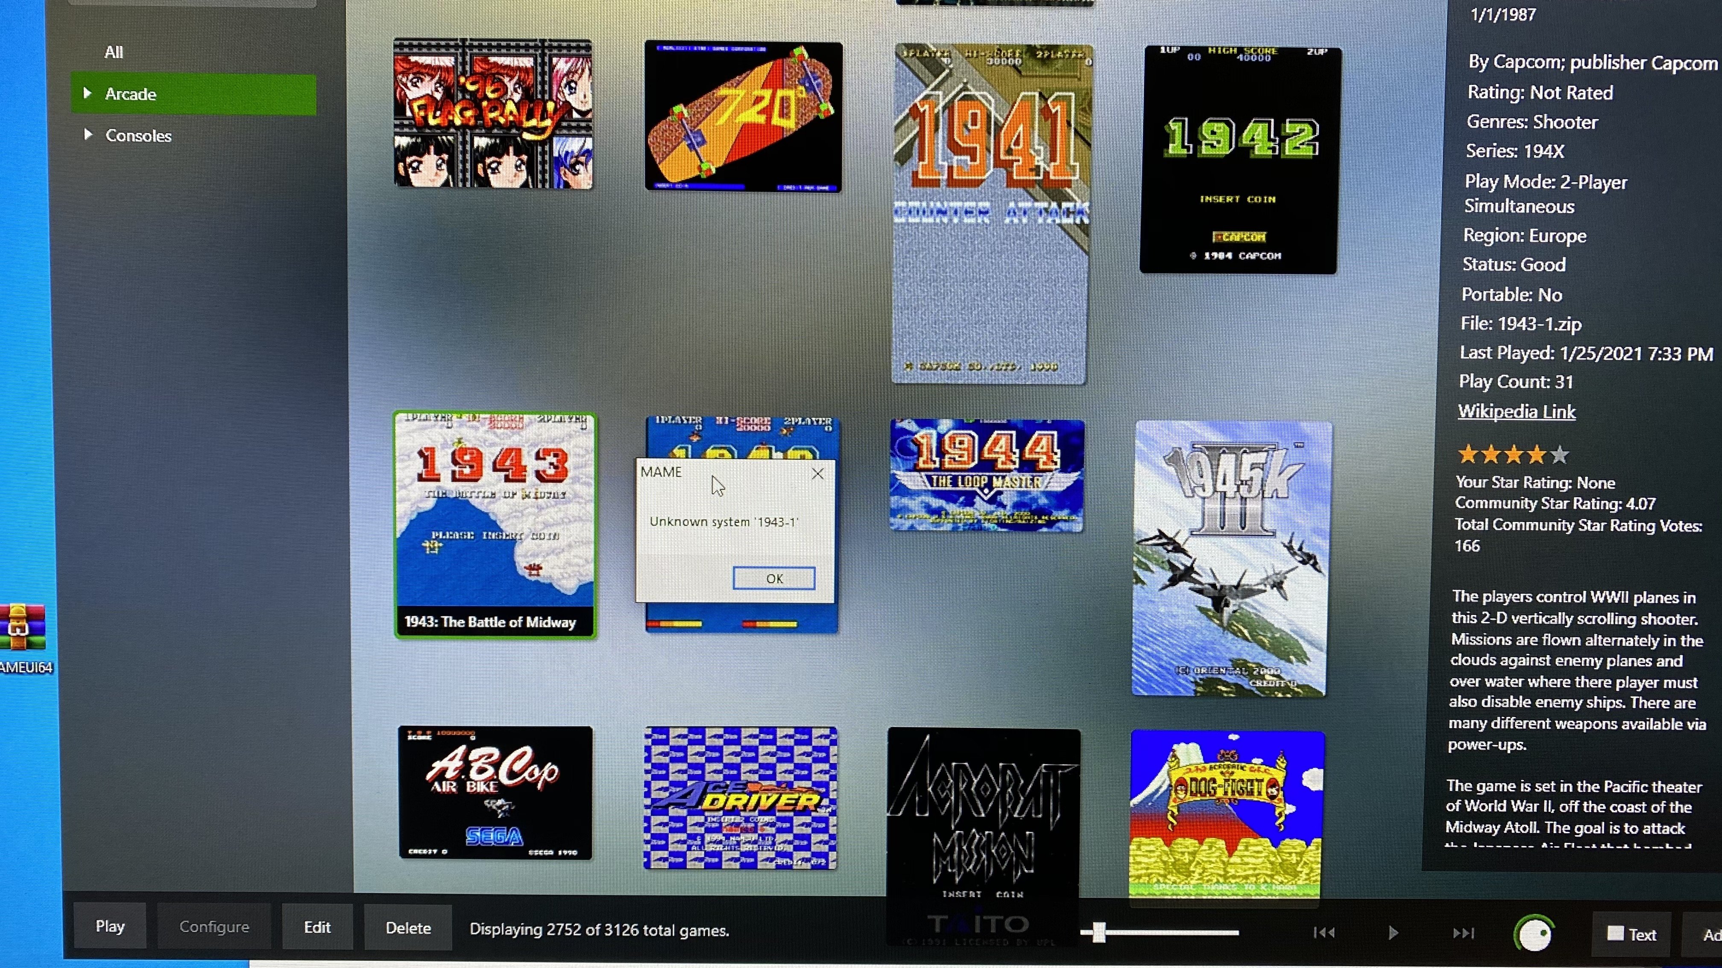Click the 'Displaying 2752 of 3126 total games' status
Image resolution: width=1722 pixels, height=968 pixels.
point(599,930)
